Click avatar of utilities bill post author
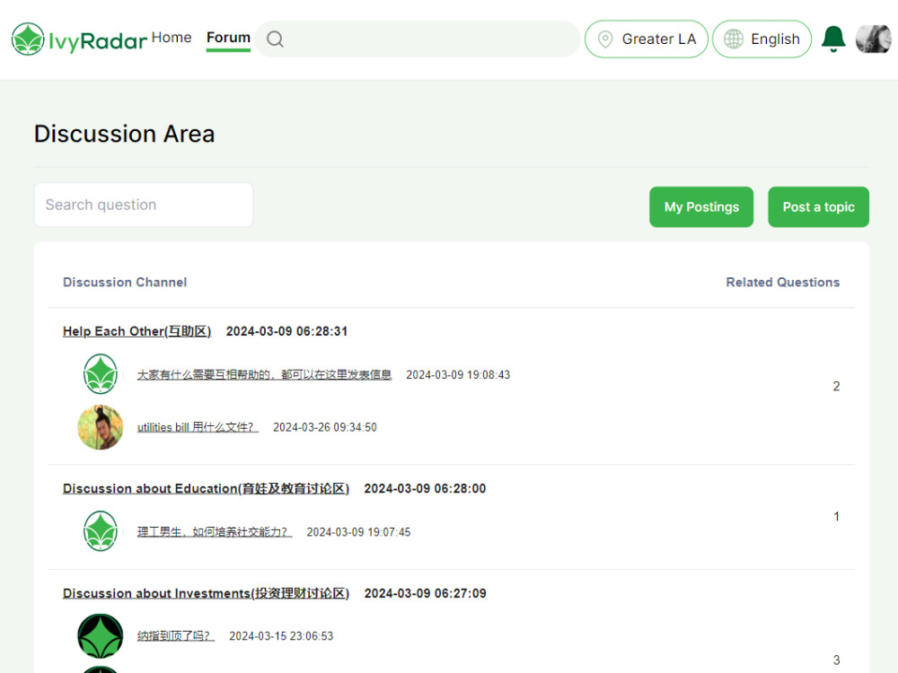898x673 pixels. coord(101,427)
